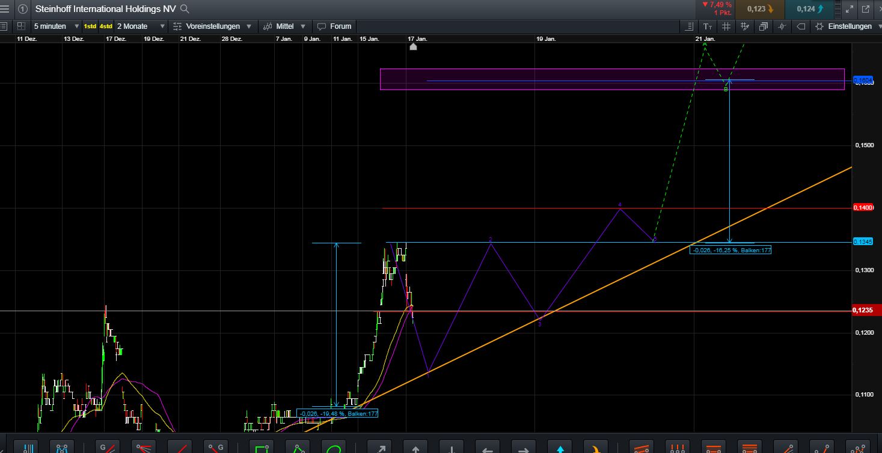The width and height of the screenshot is (882, 453).
Task: Click the left price label toggle icon
Action: click(690, 26)
